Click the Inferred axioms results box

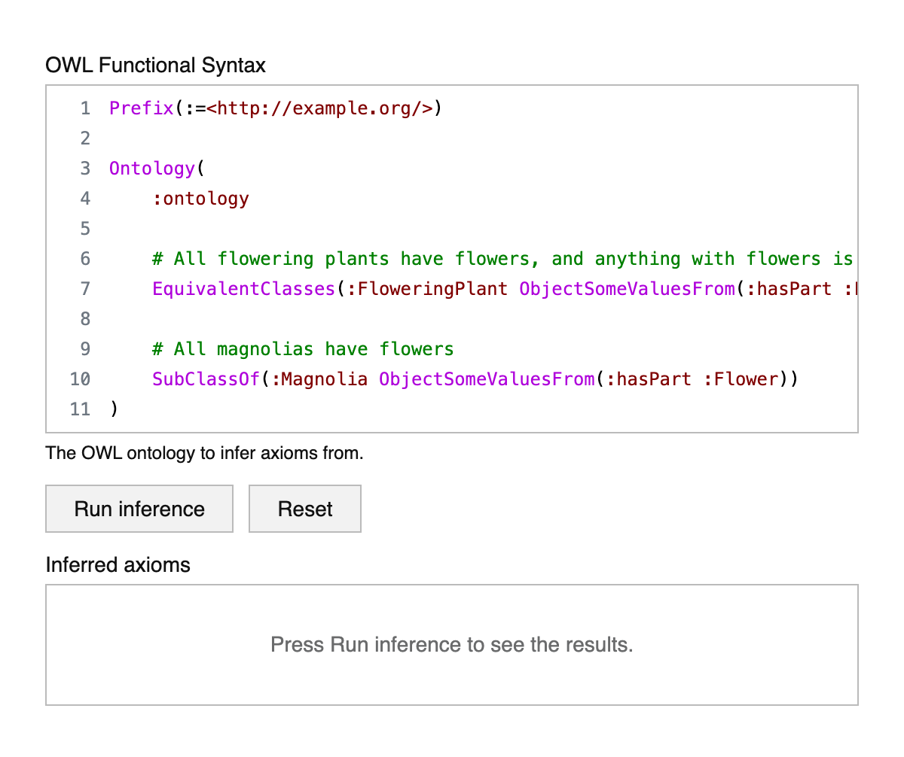pyautogui.click(x=452, y=645)
